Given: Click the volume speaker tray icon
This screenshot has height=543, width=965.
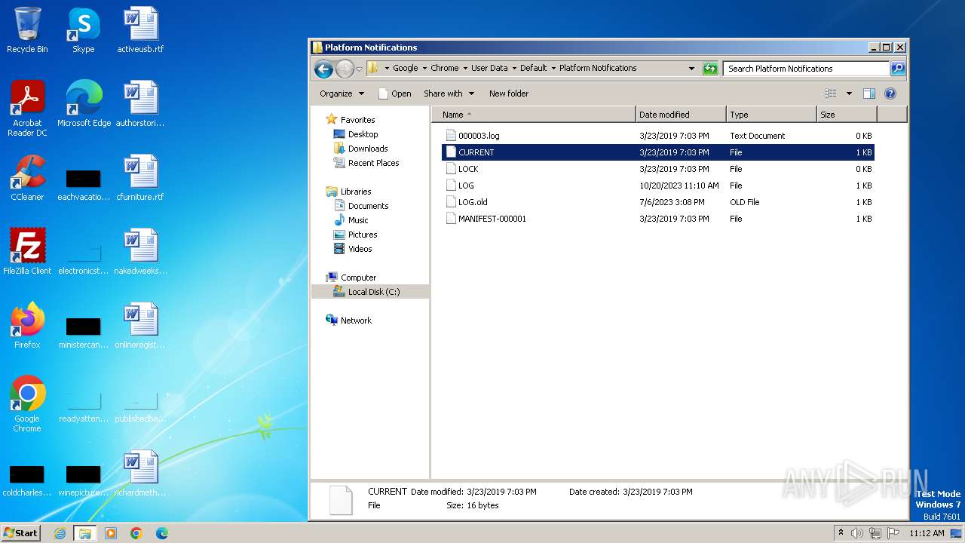Looking at the screenshot, I should point(857,533).
